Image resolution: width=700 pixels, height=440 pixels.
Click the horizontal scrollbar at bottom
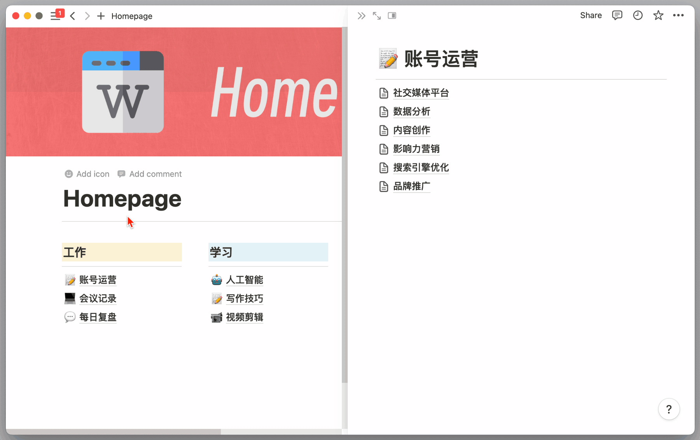(x=113, y=431)
